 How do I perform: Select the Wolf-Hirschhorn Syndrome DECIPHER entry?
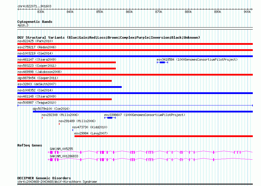click(x=57, y=182)
